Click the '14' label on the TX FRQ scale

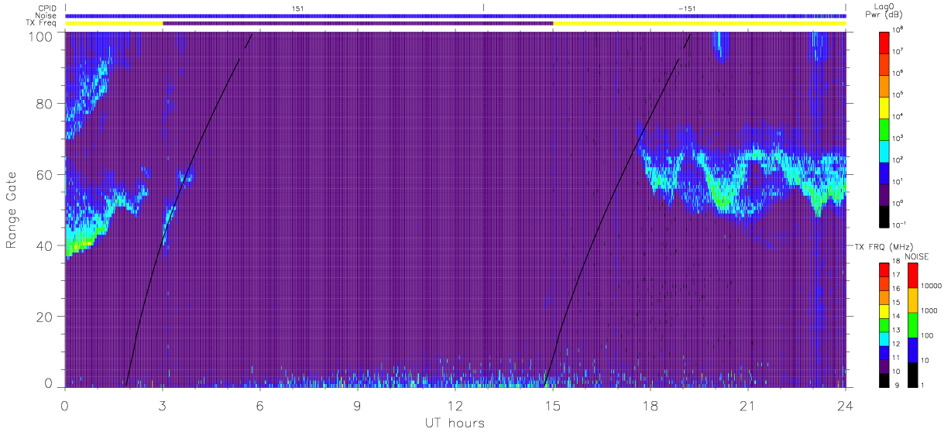tap(897, 317)
